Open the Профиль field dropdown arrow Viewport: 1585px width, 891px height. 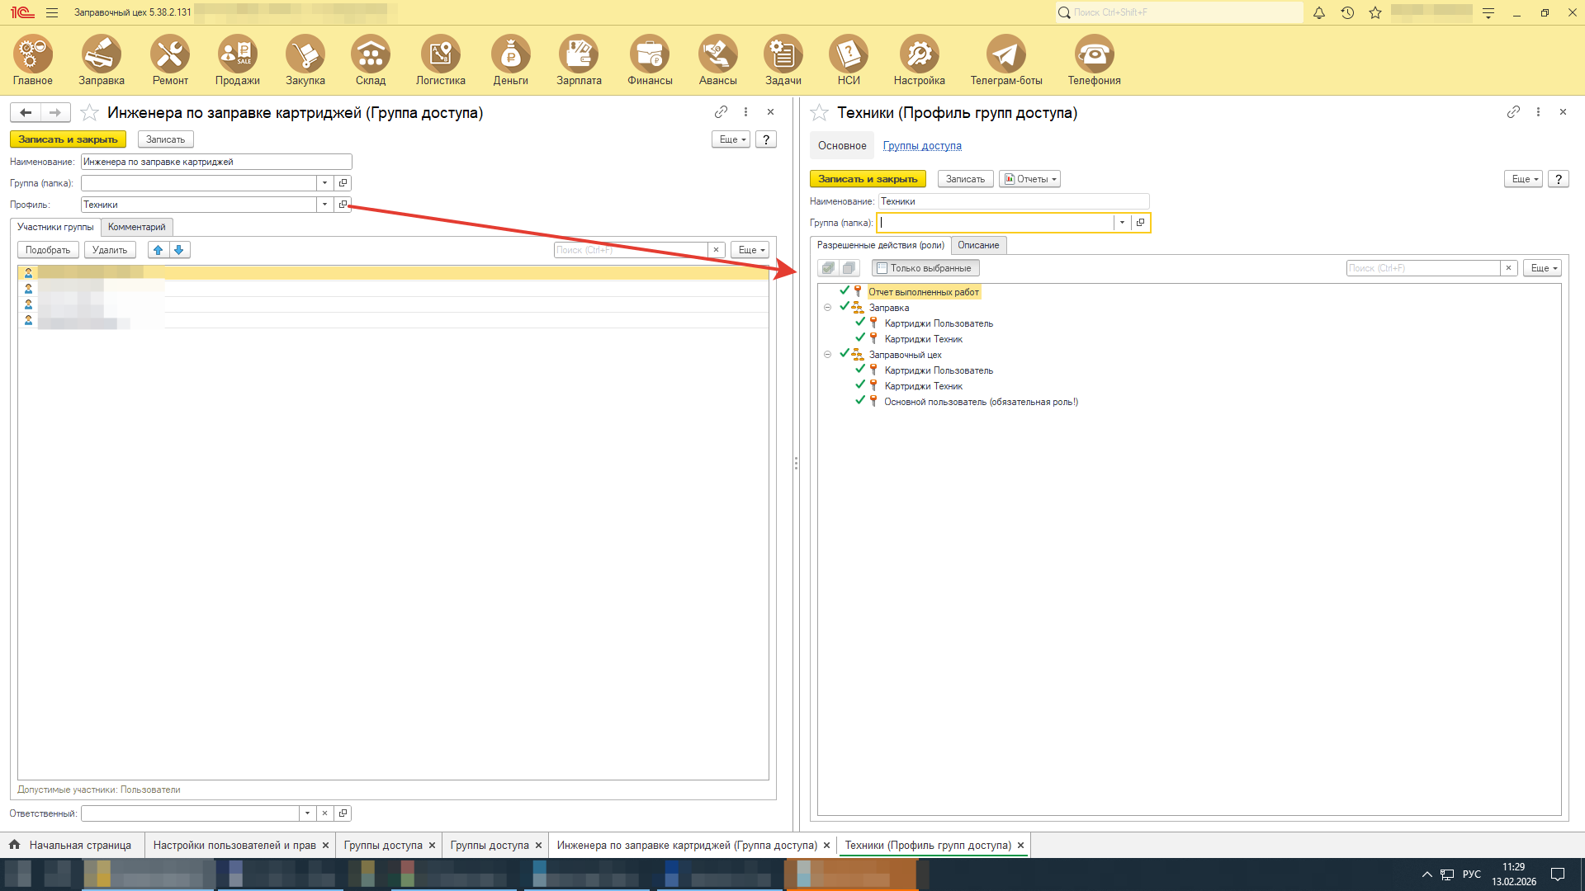click(324, 205)
